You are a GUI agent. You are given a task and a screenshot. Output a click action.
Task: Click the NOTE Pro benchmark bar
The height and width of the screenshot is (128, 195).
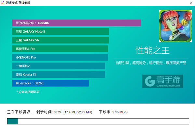(x=60, y=57)
